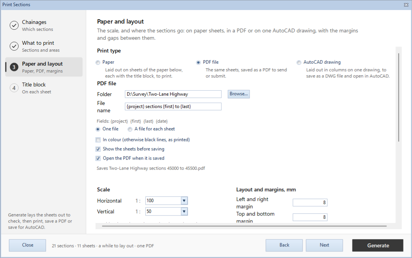Click the Top and bottom margin field
The height and width of the screenshot is (258, 412).
(310, 217)
